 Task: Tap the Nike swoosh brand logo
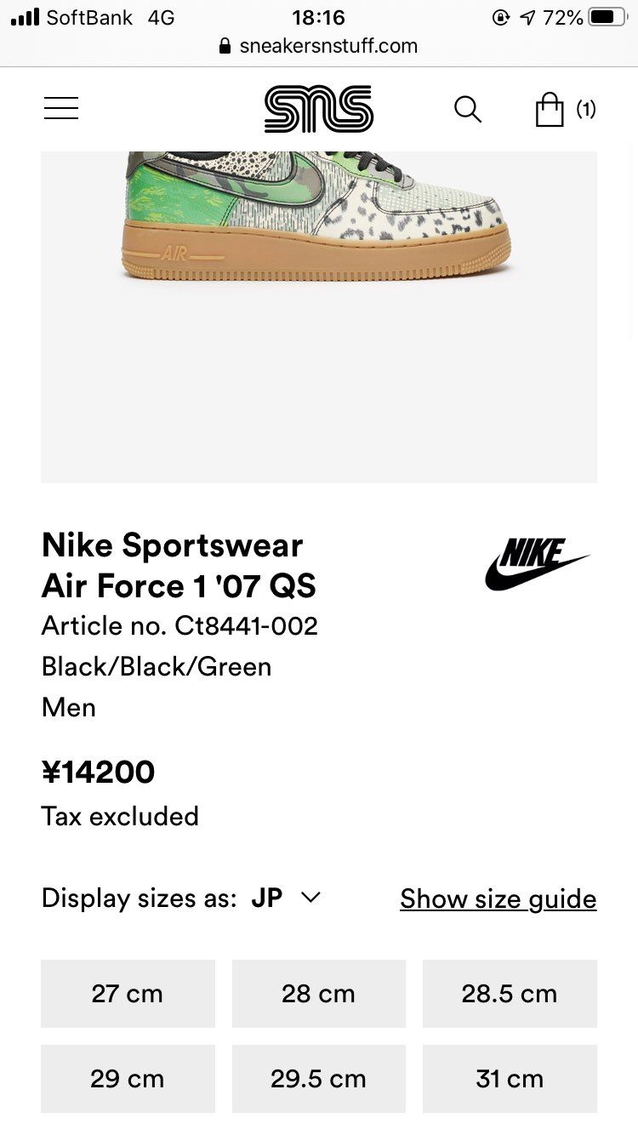(538, 564)
